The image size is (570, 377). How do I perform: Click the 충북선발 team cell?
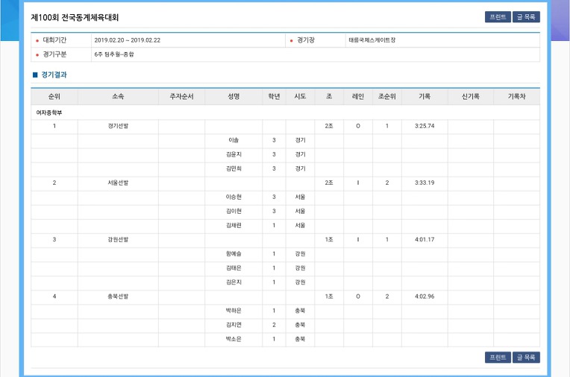(118, 297)
